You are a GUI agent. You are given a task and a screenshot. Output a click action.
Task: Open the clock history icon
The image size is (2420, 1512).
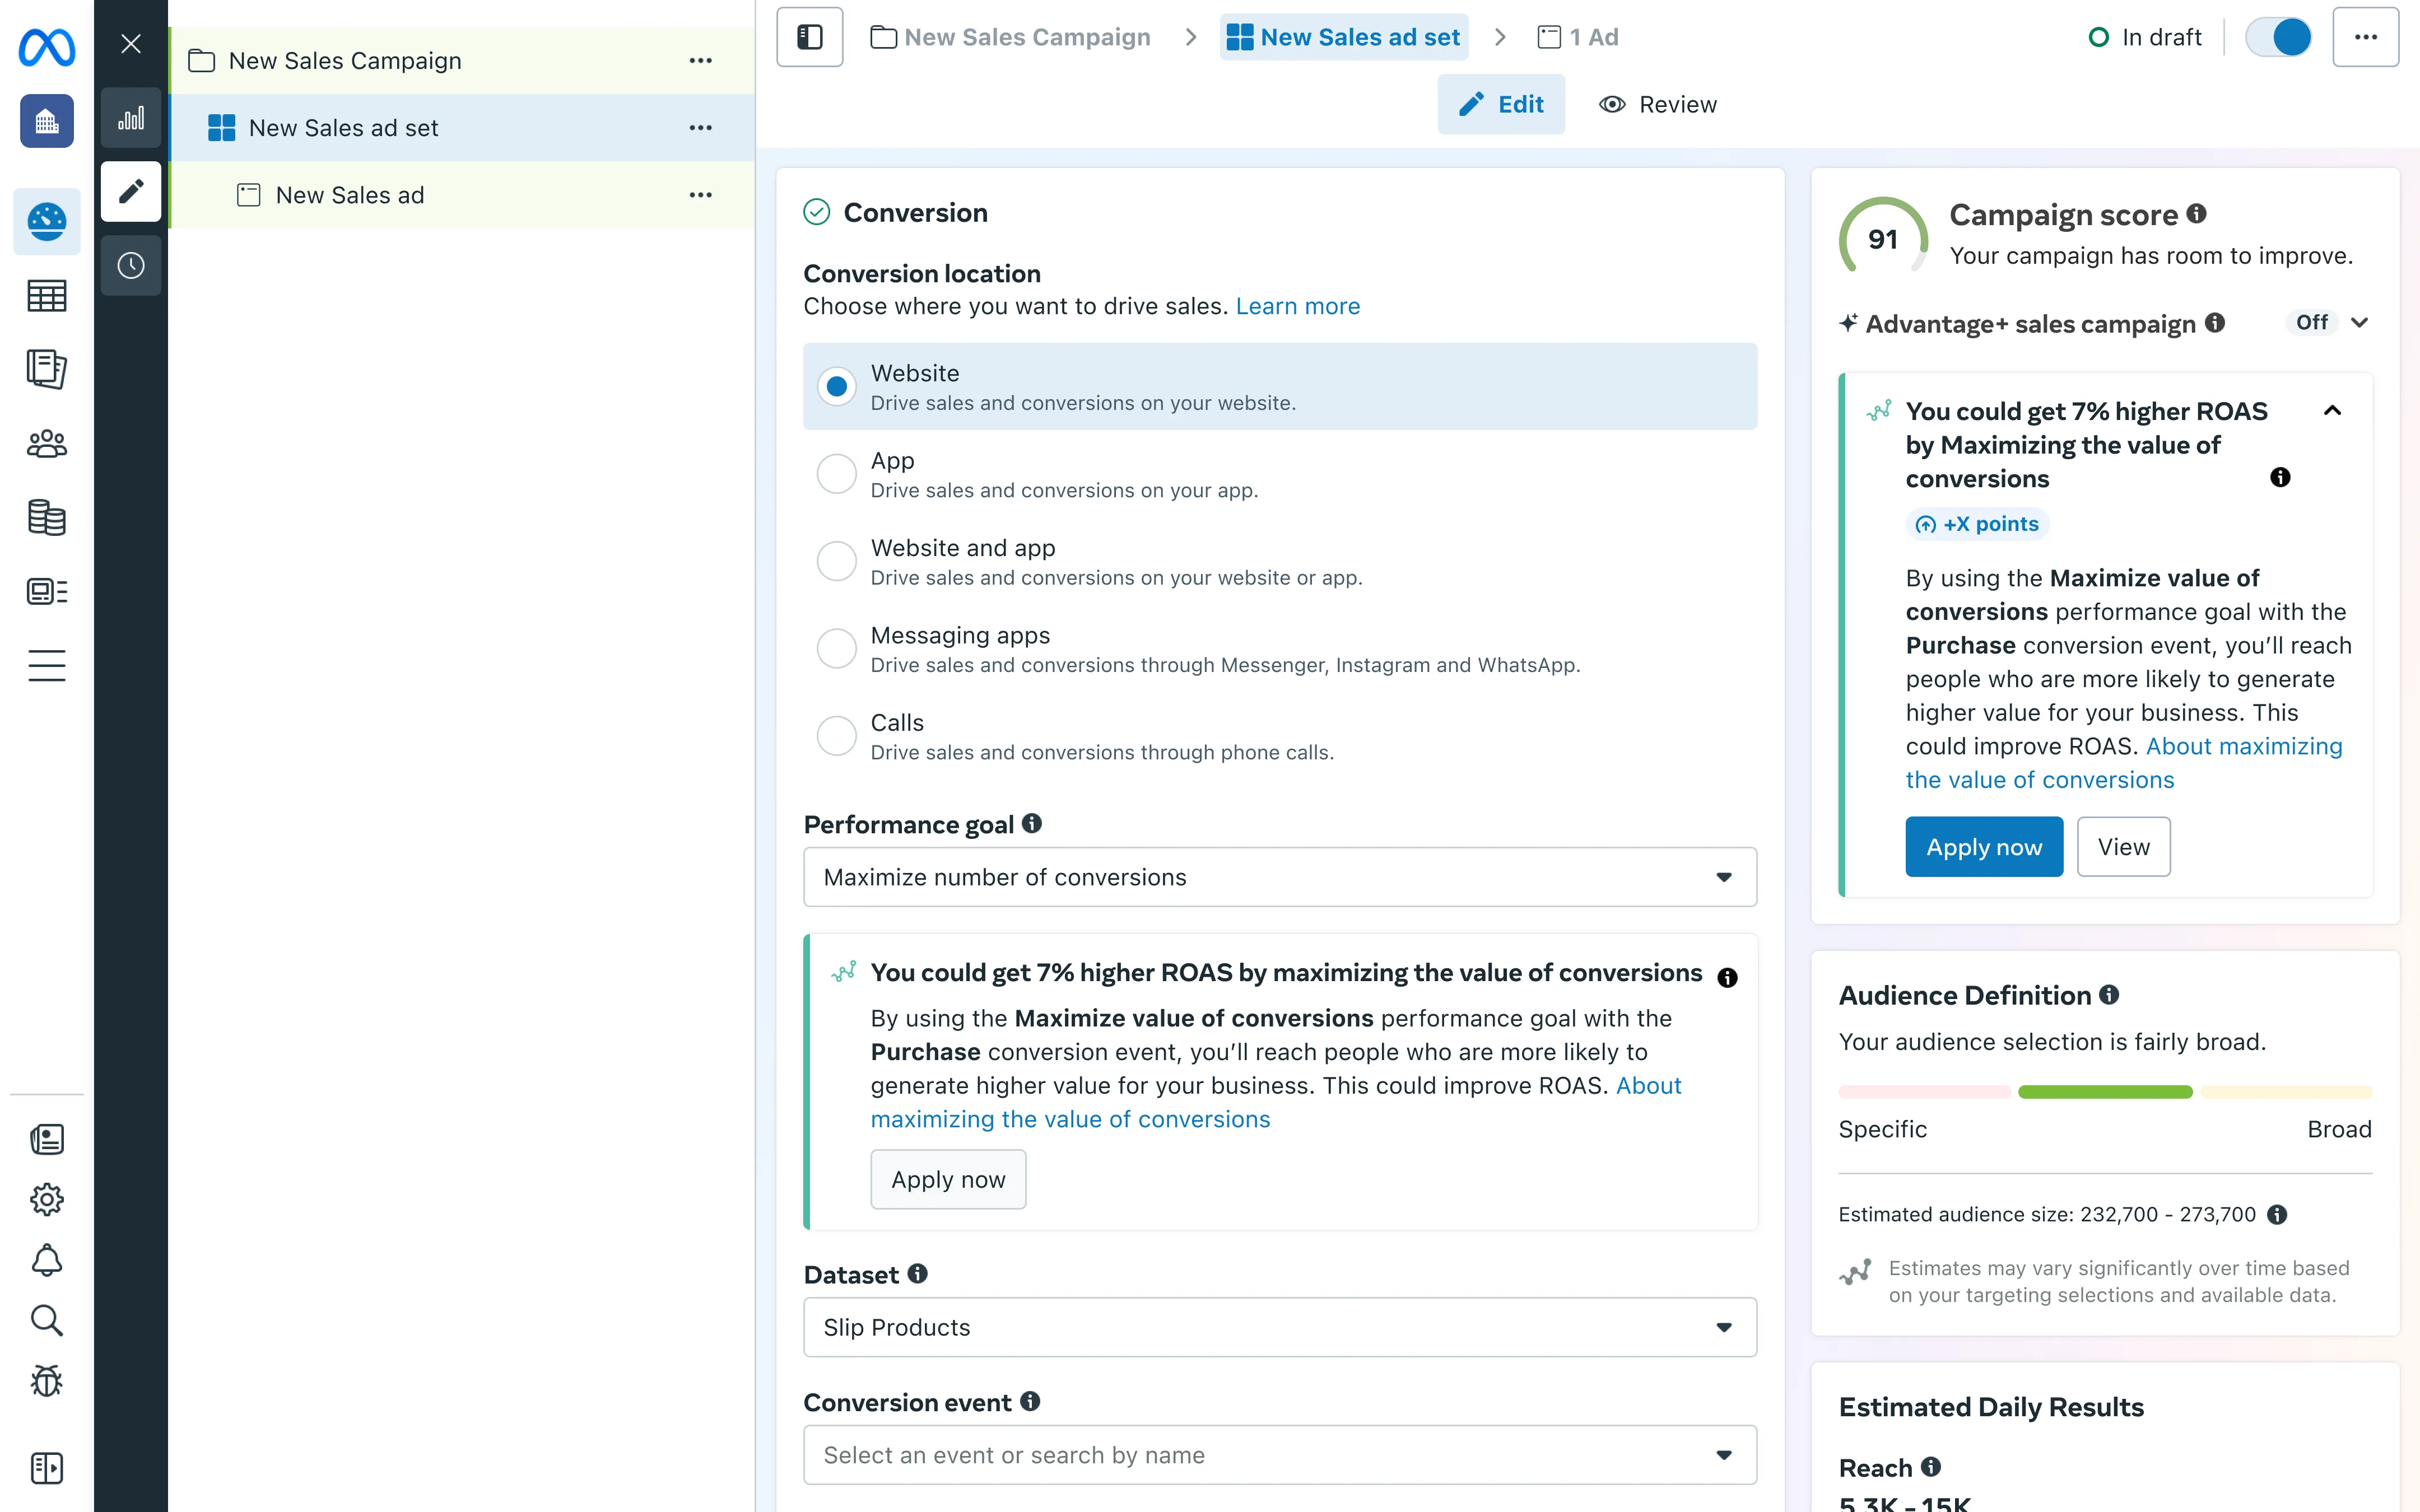pos(131,266)
